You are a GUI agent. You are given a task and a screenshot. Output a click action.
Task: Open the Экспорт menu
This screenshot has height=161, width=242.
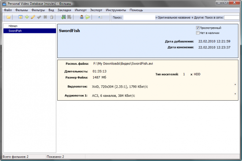[96, 10]
